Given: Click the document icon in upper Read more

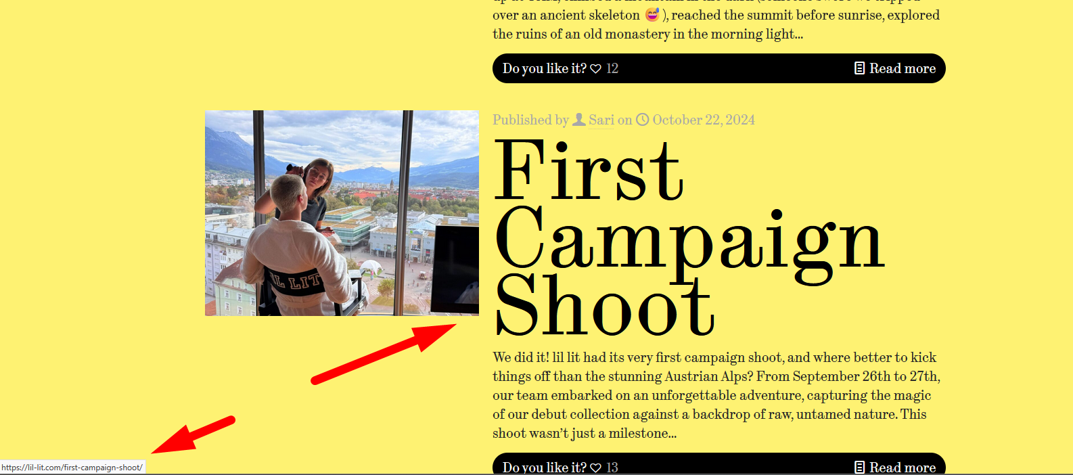Looking at the screenshot, I should (859, 68).
